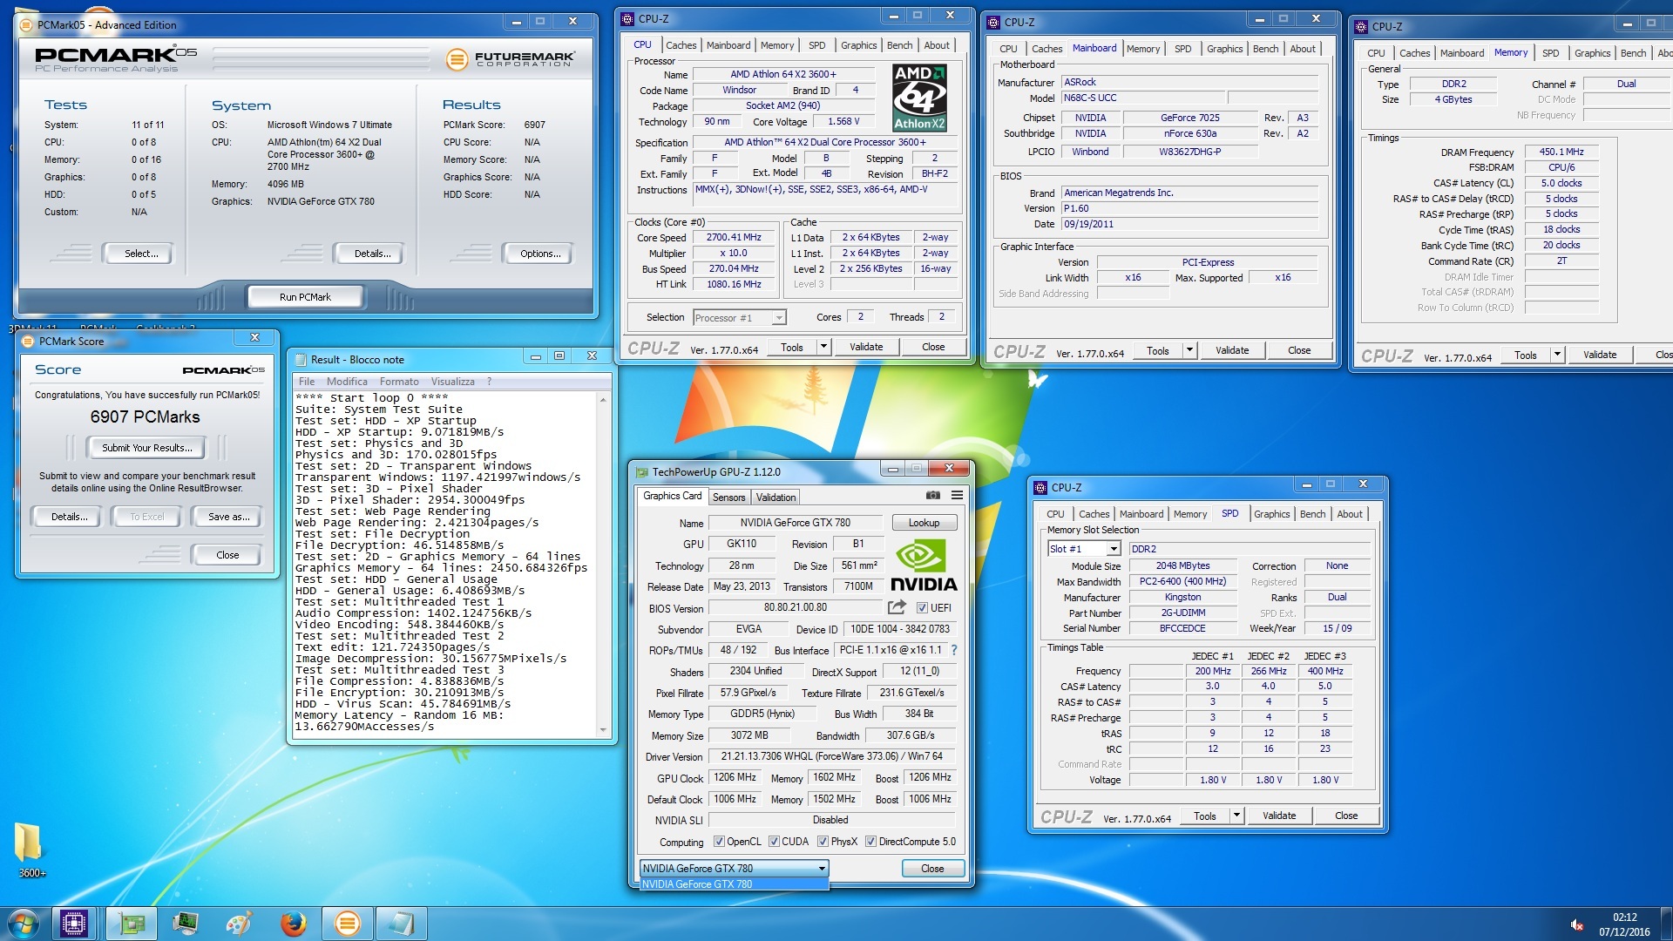Click the taskbar clock showing 02:12
Screen dimensions: 1673x941
tap(1624, 917)
